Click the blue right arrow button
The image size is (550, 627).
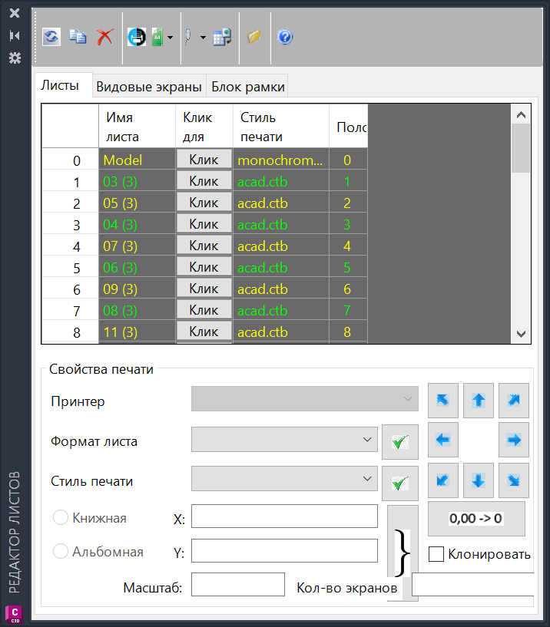point(514,441)
